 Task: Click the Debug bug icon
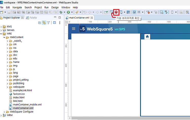coord(61,12)
